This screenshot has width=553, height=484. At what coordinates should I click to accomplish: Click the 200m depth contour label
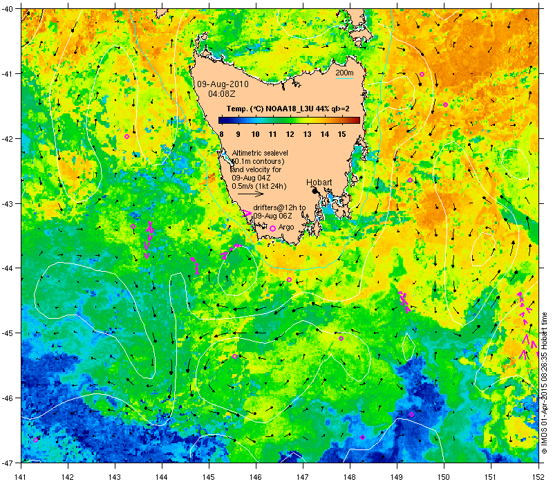(x=344, y=73)
